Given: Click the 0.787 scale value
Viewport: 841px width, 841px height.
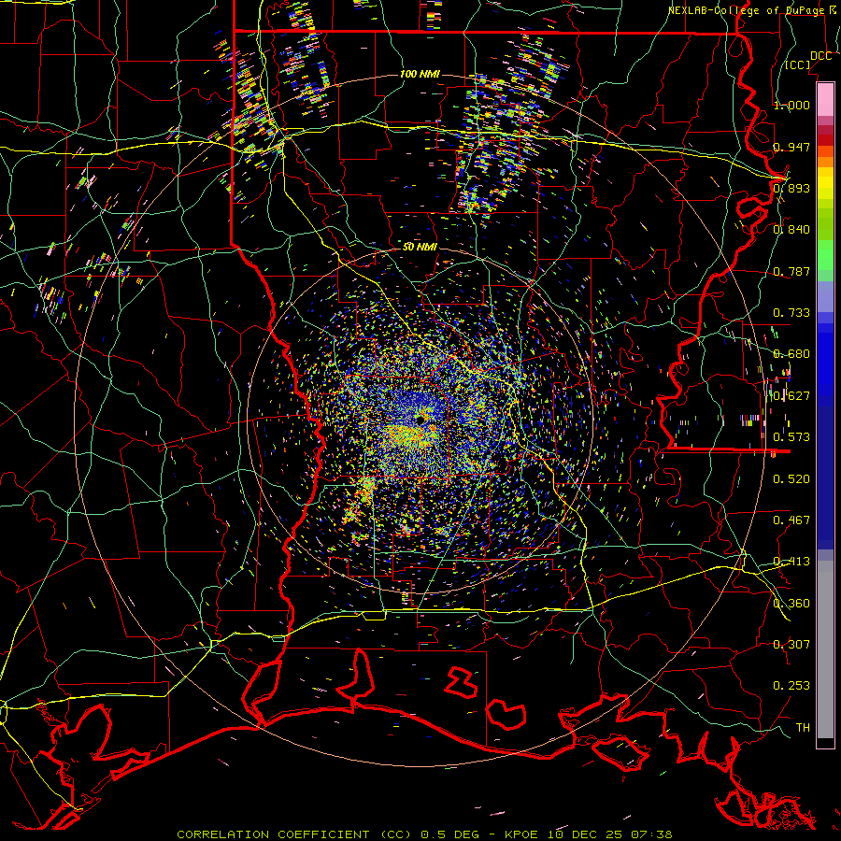Looking at the screenshot, I should click(791, 271).
